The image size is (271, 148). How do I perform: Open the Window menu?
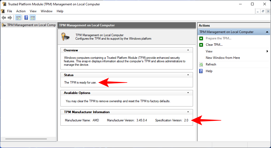47,11
